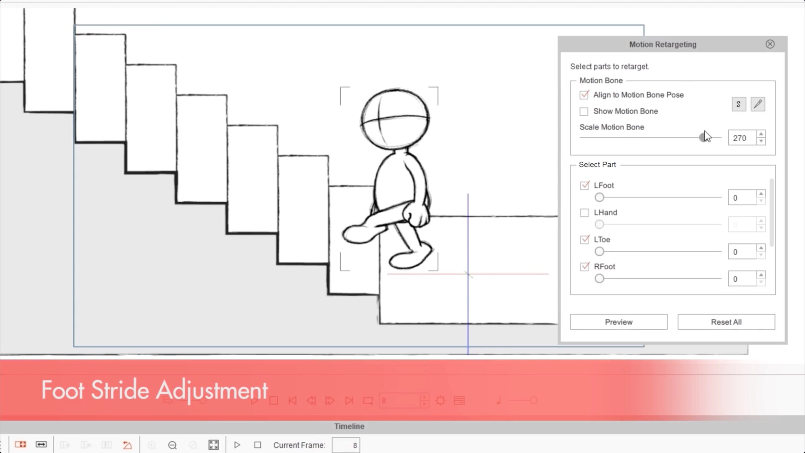Select the eyedropper pick bone icon
The image size is (805, 453).
click(758, 104)
